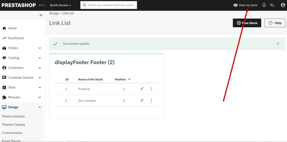Open the user profile avatar icon

pyautogui.click(x=283, y=5)
